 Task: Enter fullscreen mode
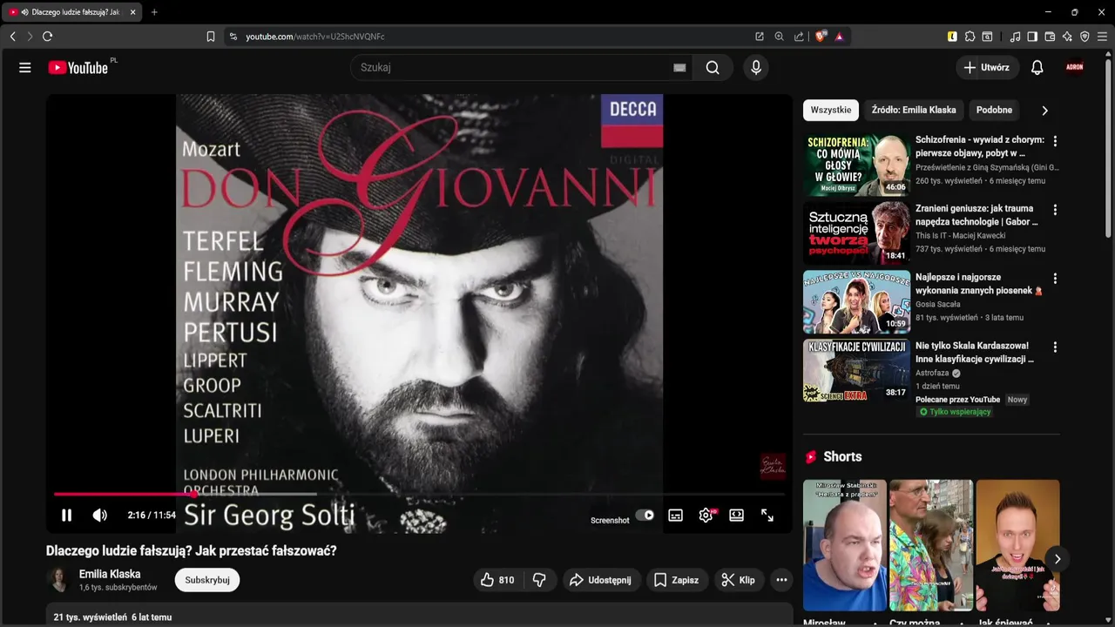coord(767,515)
